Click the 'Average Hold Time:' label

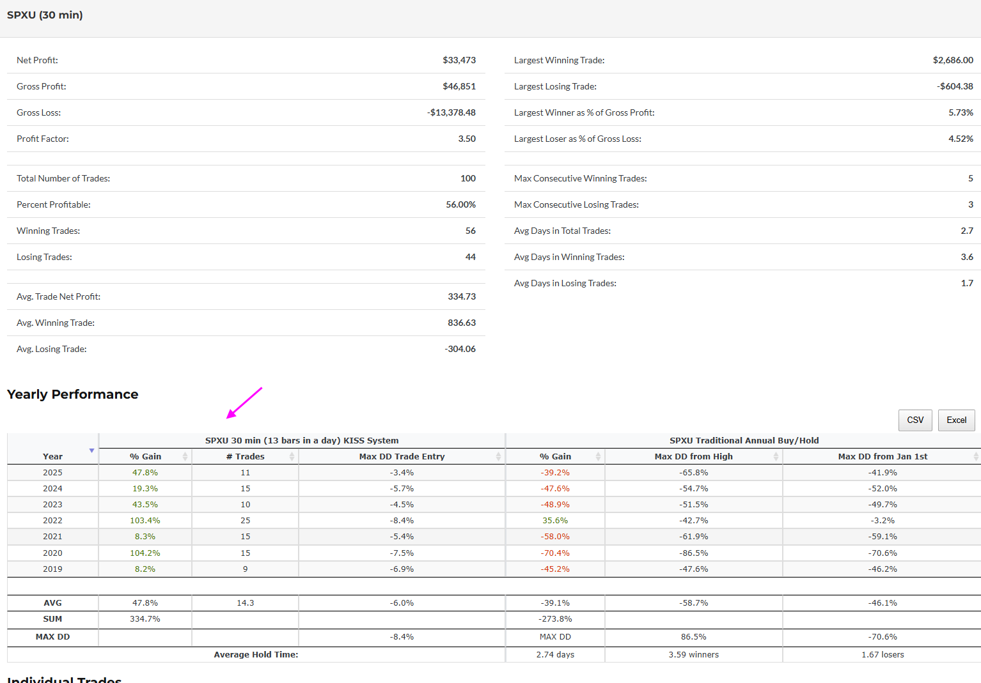(256, 655)
